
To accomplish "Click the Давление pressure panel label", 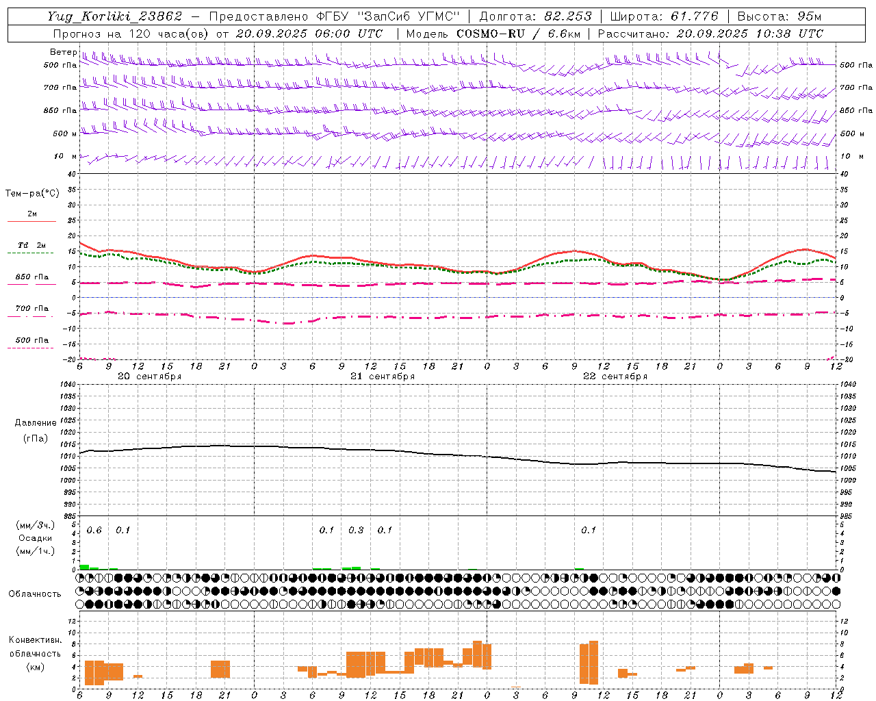I will pyautogui.click(x=36, y=423).
